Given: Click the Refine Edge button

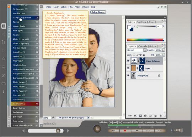Looking at the screenshot, I should (98, 12).
